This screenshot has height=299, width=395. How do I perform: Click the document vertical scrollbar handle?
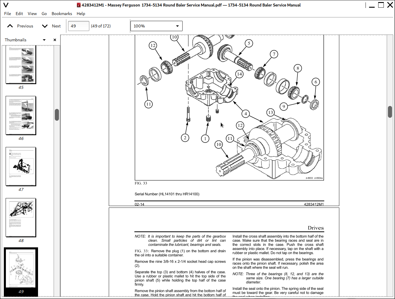pos(390,112)
